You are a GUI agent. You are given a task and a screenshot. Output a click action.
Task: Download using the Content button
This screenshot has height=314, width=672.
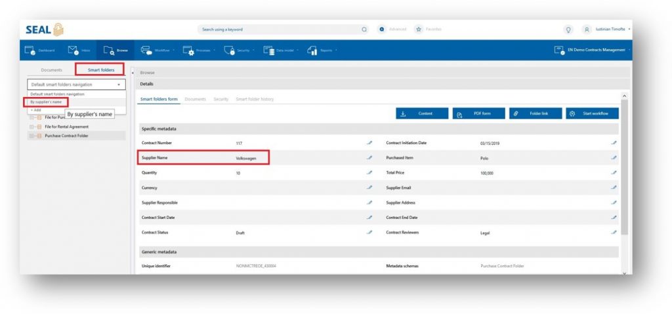tap(421, 113)
